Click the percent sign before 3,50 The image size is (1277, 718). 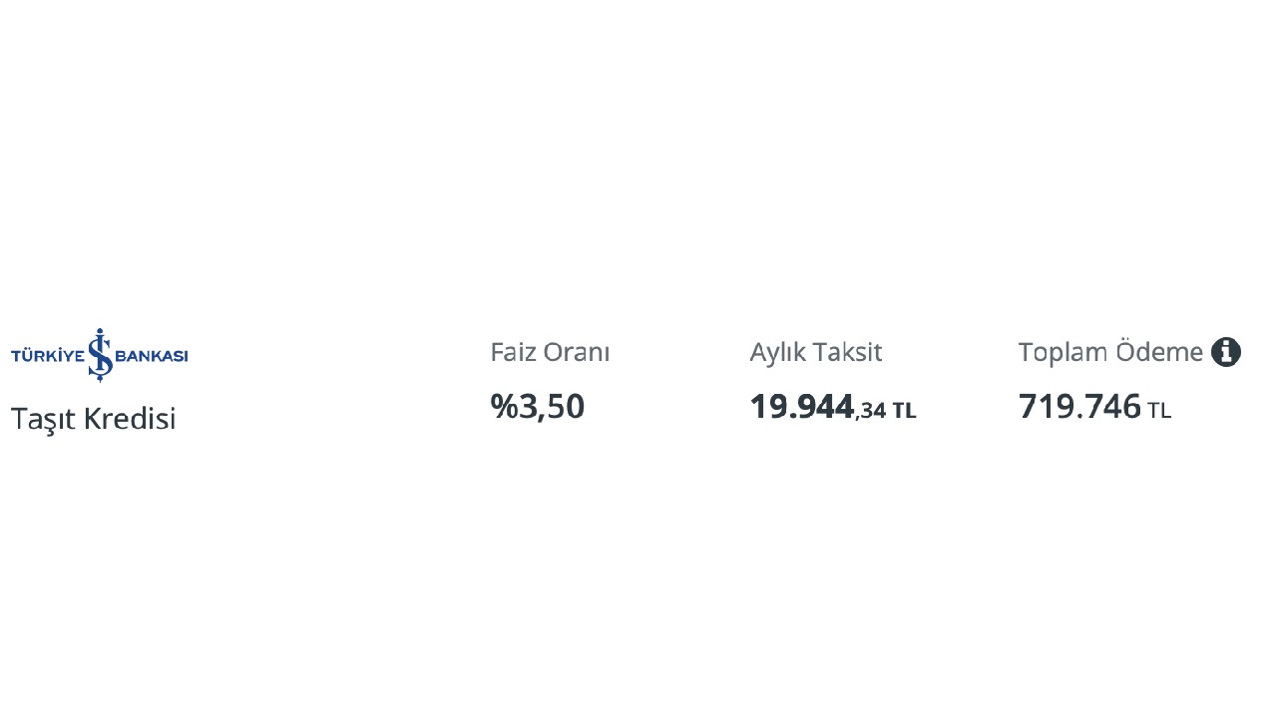504,407
